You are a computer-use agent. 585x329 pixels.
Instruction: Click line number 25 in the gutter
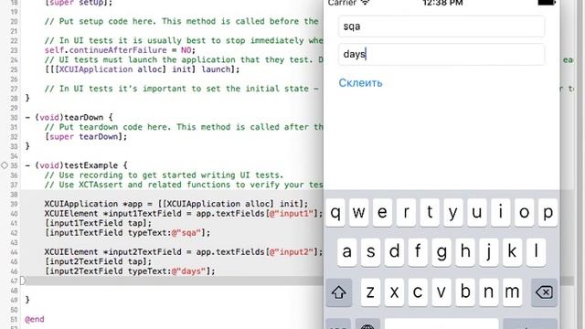coord(14,69)
